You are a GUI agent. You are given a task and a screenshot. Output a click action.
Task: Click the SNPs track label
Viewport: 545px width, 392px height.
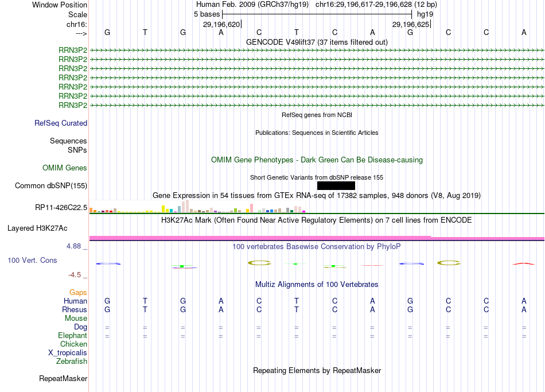coord(77,150)
